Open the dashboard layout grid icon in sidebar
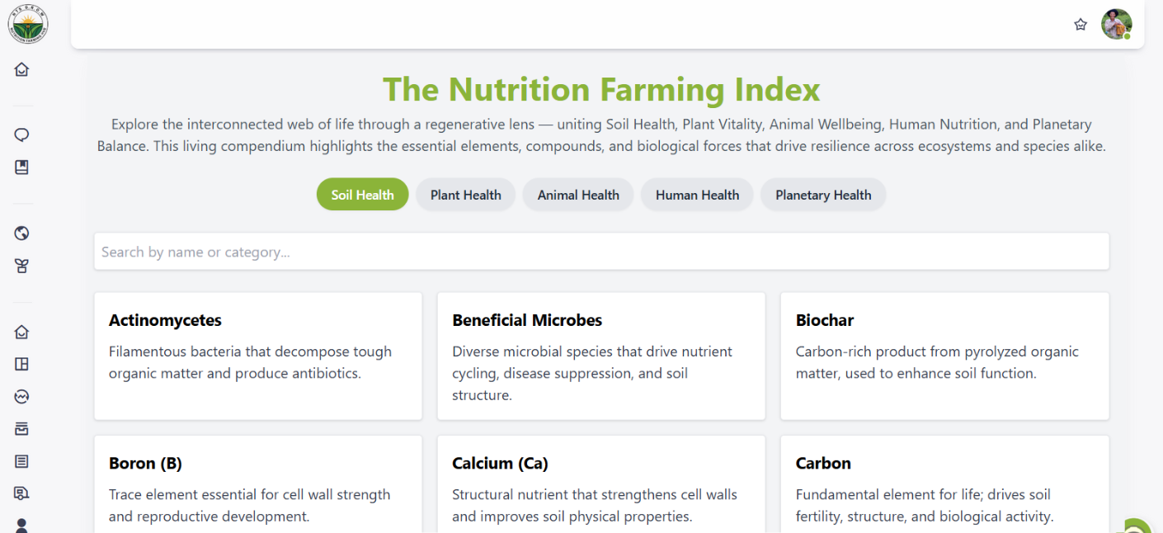The image size is (1163, 533). (22, 364)
